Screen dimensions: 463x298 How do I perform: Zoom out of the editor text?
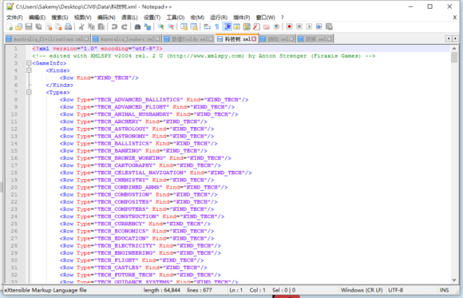tap(170, 27)
